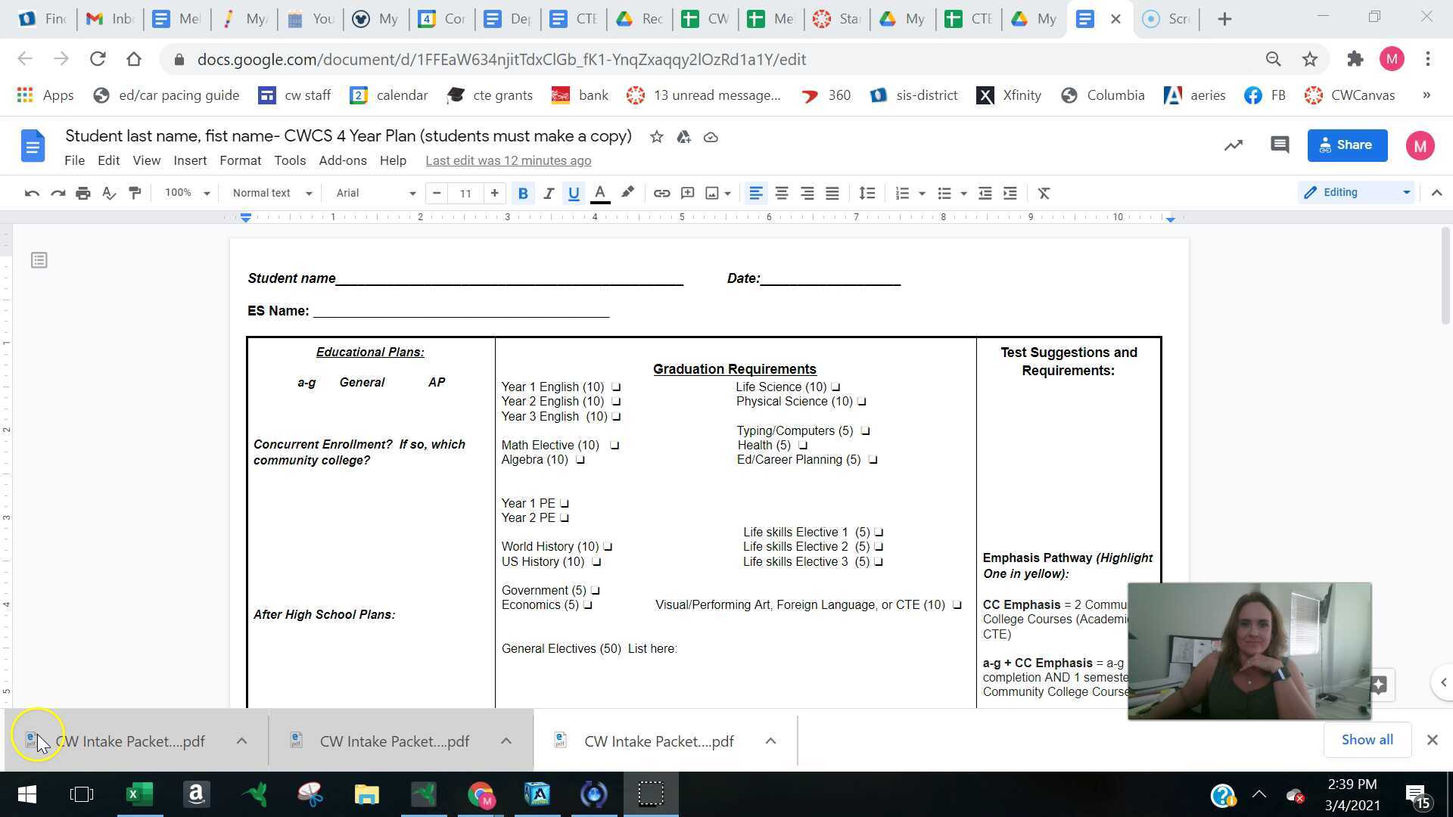
Task: Open the Normal text style dropdown
Action: pyautogui.click(x=272, y=194)
